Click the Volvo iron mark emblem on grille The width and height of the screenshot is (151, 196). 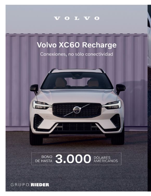(77, 110)
